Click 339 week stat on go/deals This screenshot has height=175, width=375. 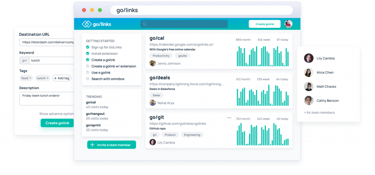point(263,79)
